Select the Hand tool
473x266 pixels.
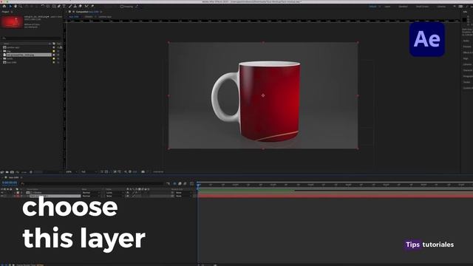(x=16, y=6)
